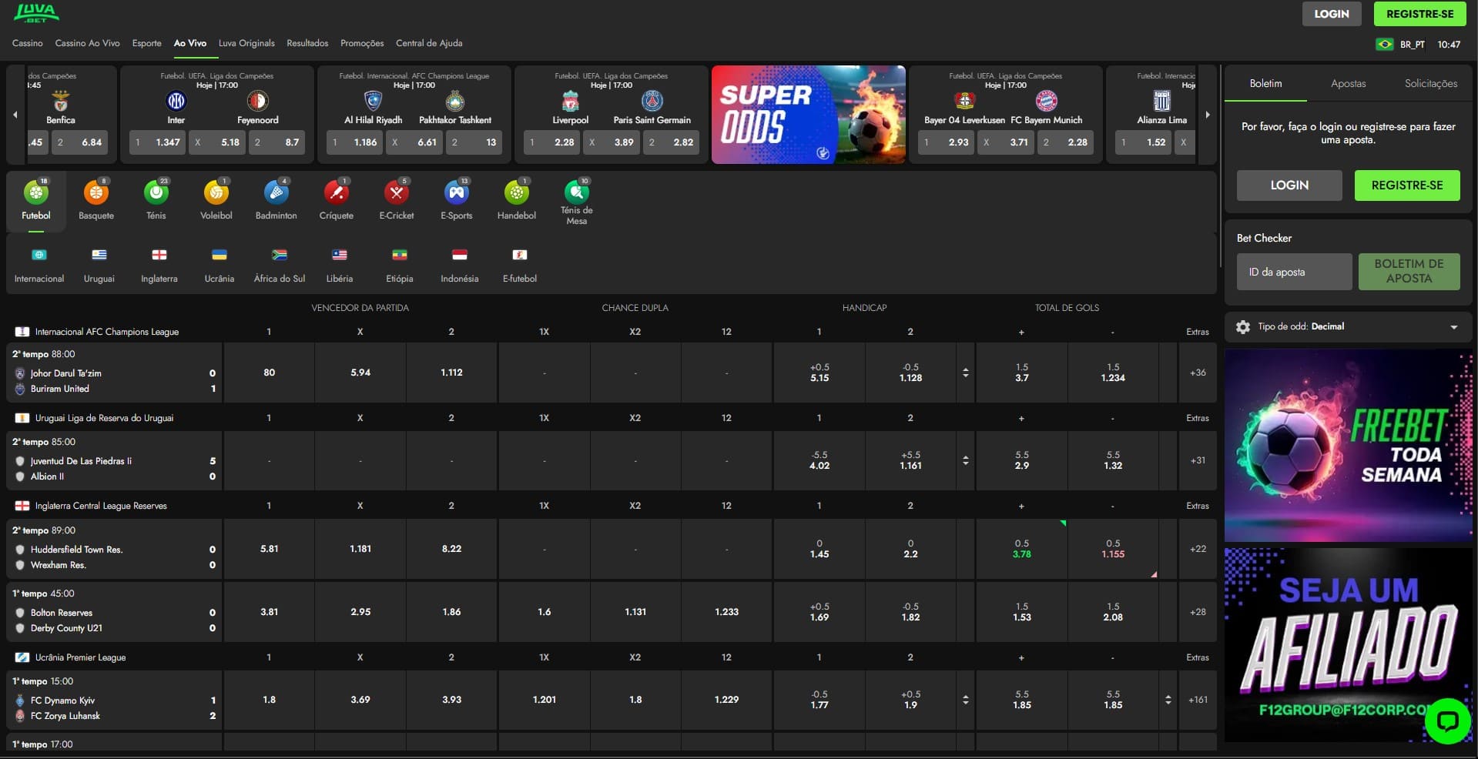Open the live chat support bubble

1448,721
